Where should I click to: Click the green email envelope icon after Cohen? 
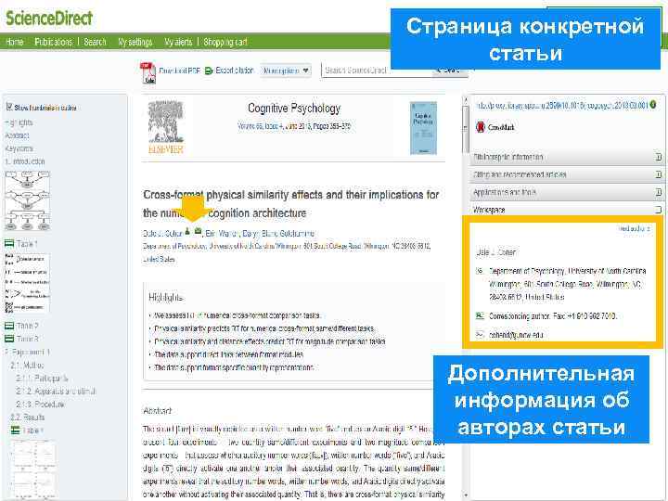pos(198,231)
